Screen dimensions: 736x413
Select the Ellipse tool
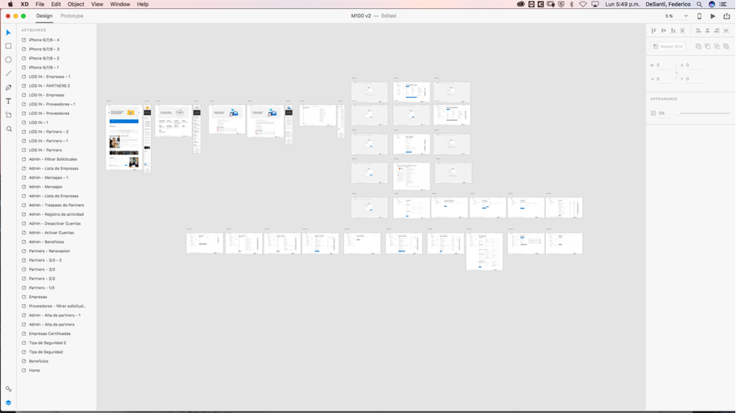[x=9, y=59]
